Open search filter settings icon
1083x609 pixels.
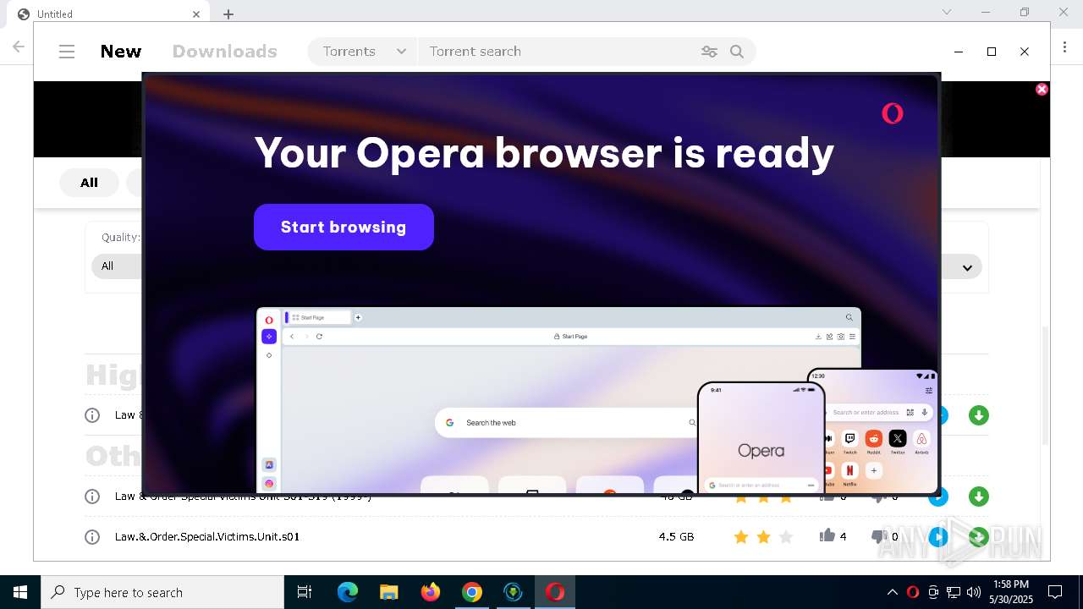709,52
